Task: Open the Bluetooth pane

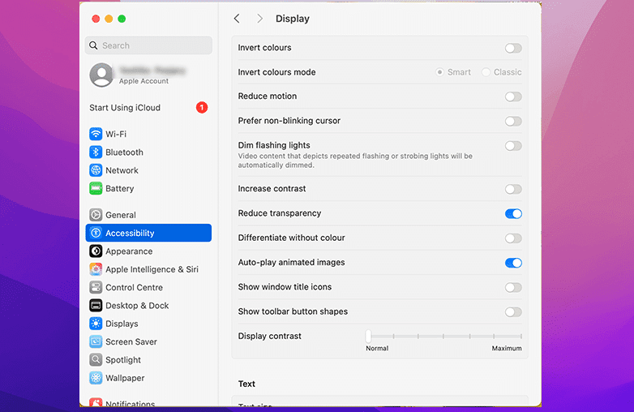Action: click(148, 152)
